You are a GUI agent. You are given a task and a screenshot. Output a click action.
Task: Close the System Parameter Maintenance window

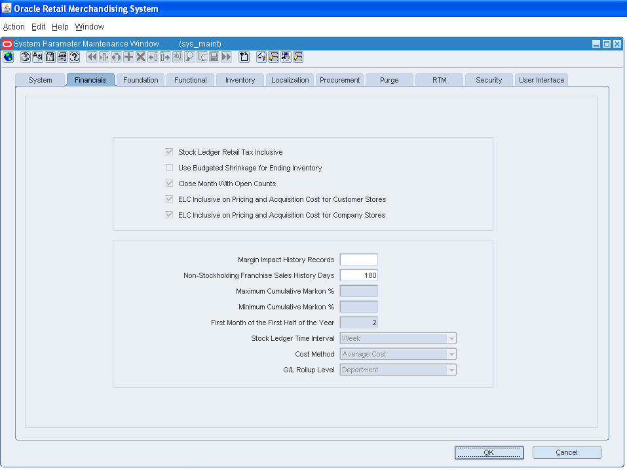[x=617, y=44]
